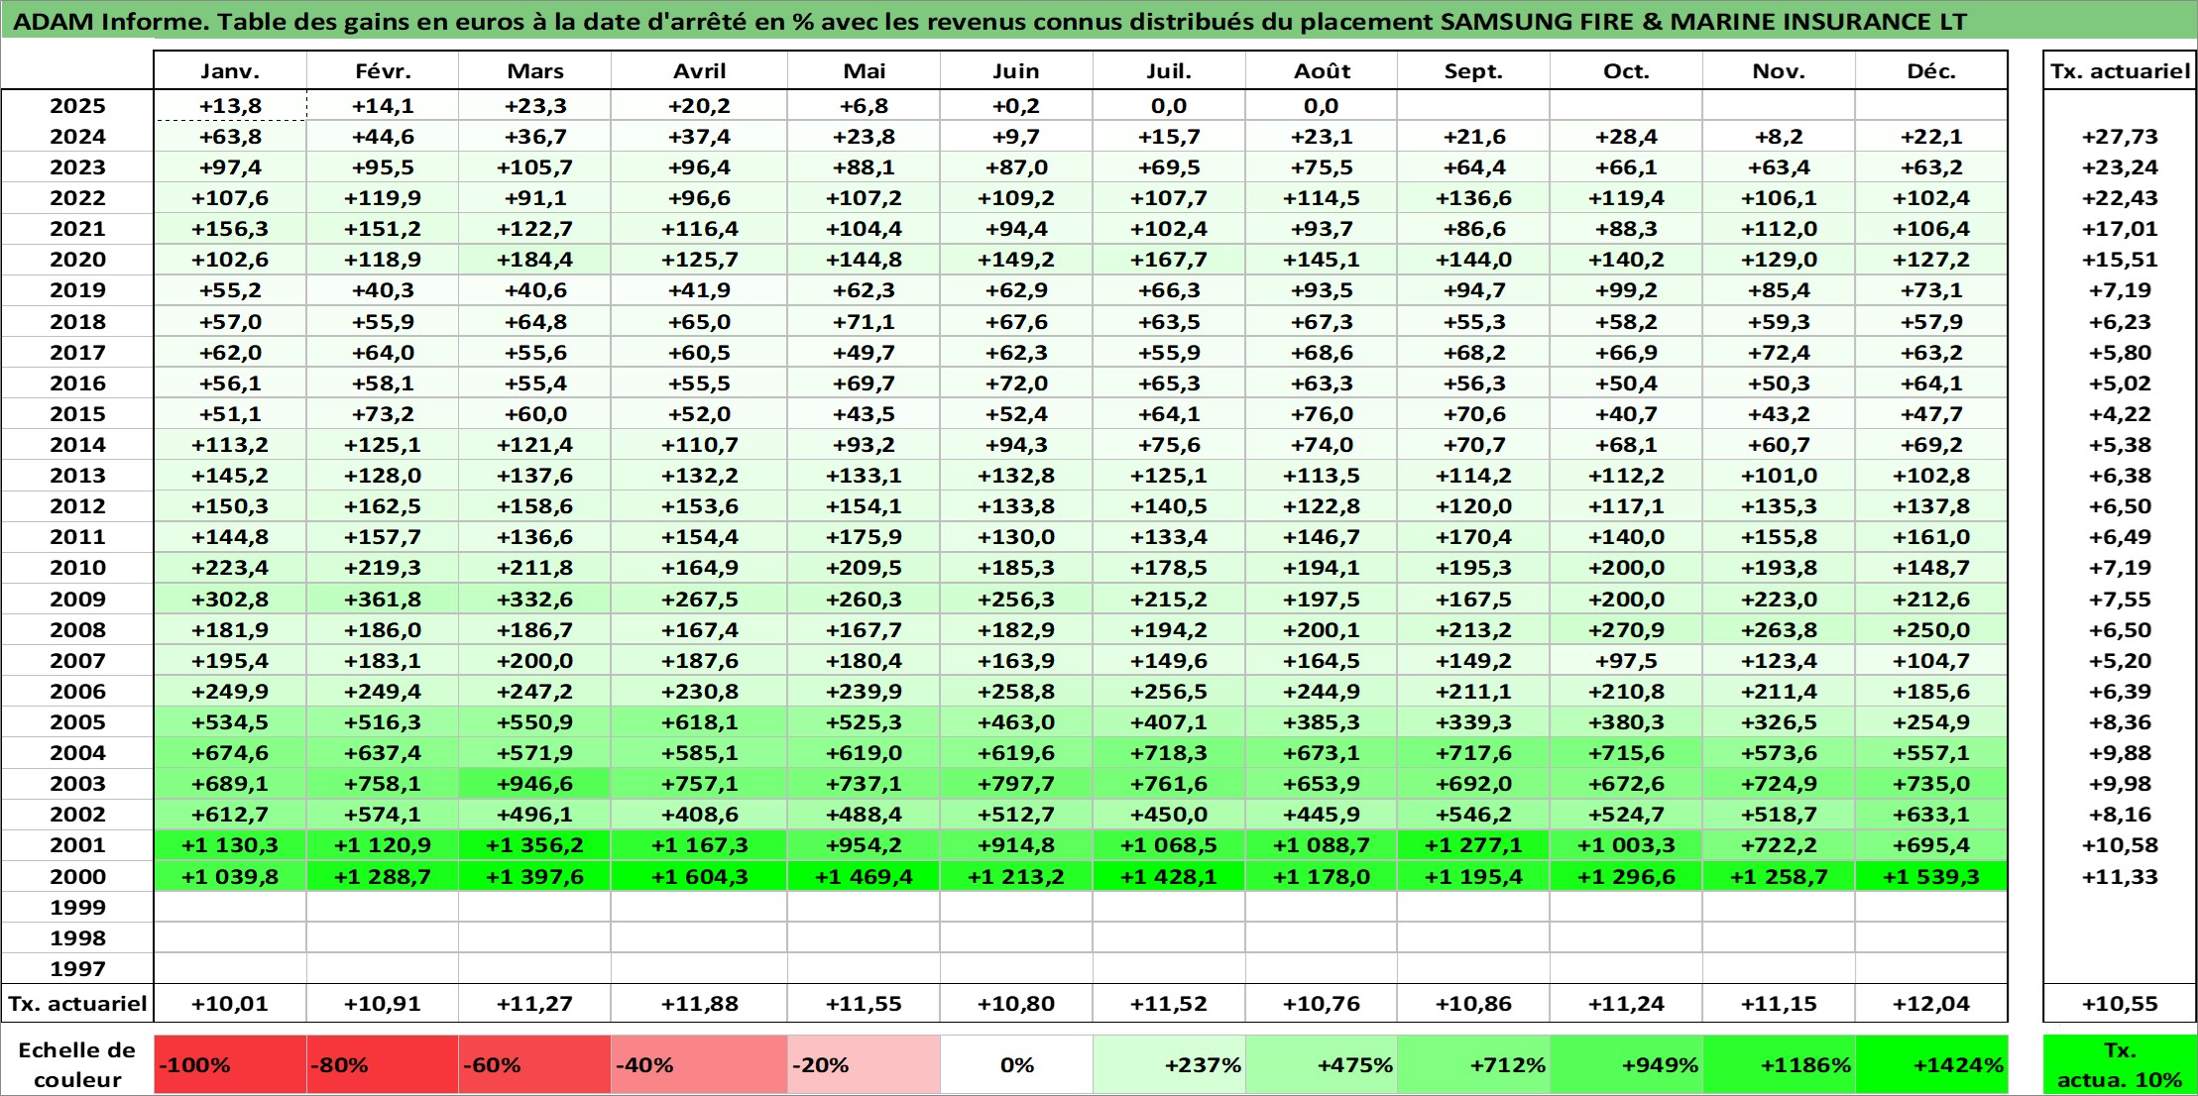The width and height of the screenshot is (2198, 1096).
Task: Click the 'Mai' column header
Action: coord(865,70)
